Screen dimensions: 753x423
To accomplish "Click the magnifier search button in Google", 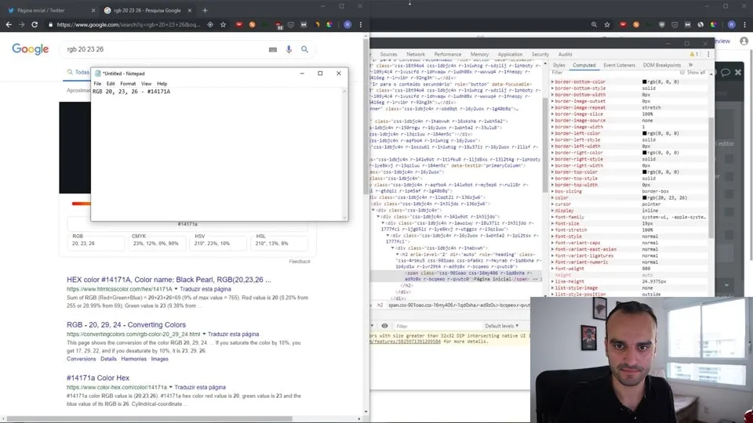I will click(304, 49).
